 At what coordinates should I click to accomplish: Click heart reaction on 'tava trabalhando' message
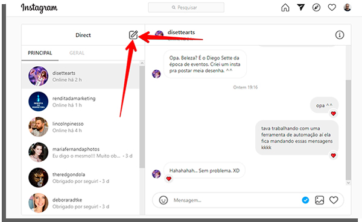334,155
